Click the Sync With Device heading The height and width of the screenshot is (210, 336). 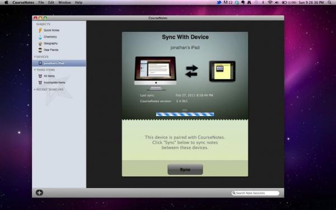[185, 37]
